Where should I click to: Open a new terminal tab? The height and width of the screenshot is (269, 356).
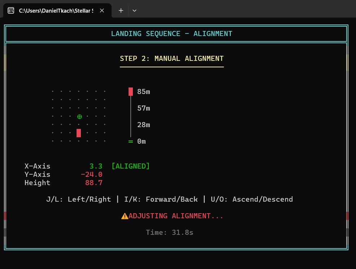tap(121, 10)
